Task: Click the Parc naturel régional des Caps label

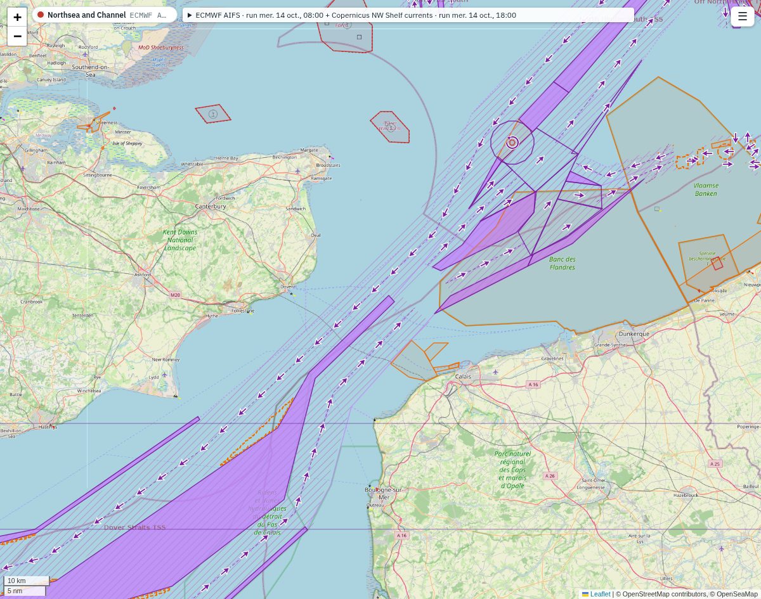Action: [x=512, y=470]
